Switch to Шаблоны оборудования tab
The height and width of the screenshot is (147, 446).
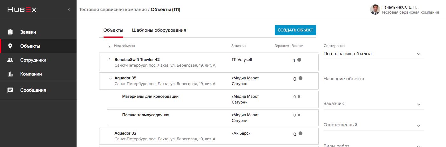(x=159, y=30)
